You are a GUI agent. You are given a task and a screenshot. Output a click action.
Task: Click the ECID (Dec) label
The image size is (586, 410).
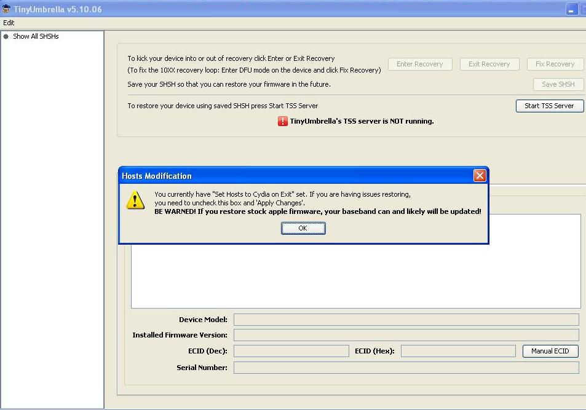coord(208,351)
